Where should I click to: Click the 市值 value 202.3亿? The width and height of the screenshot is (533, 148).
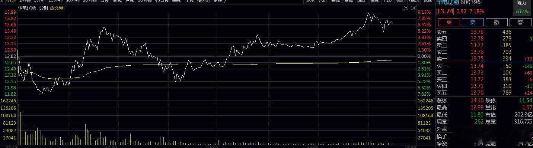[524, 115]
